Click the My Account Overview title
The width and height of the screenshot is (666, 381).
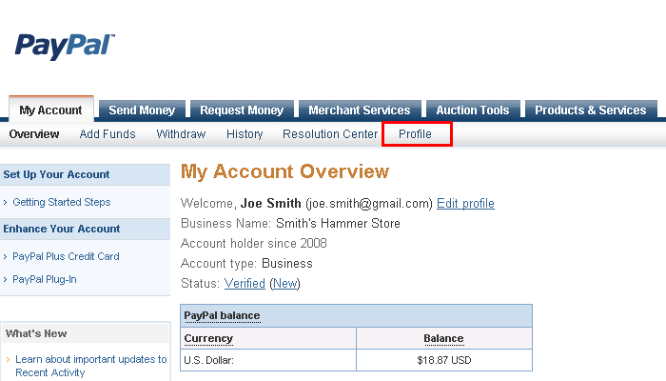click(284, 171)
